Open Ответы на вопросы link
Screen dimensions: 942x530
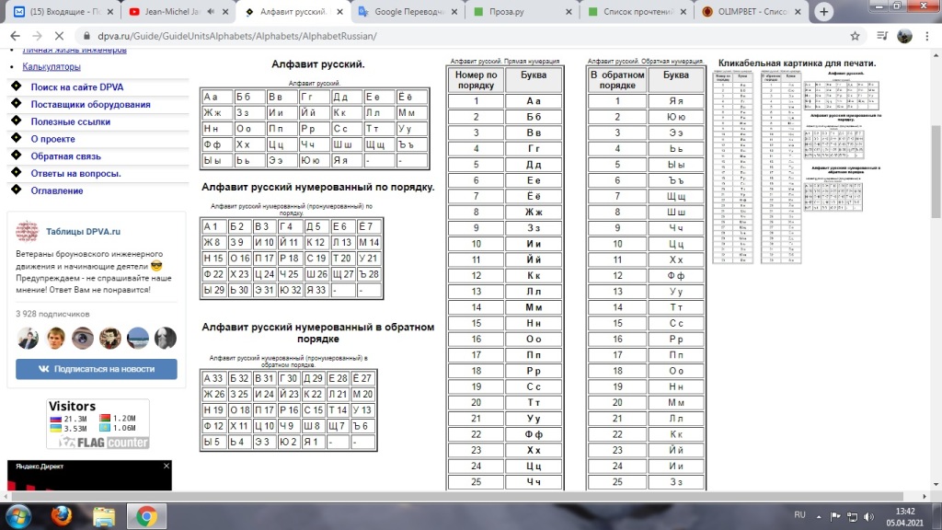point(76,174)
